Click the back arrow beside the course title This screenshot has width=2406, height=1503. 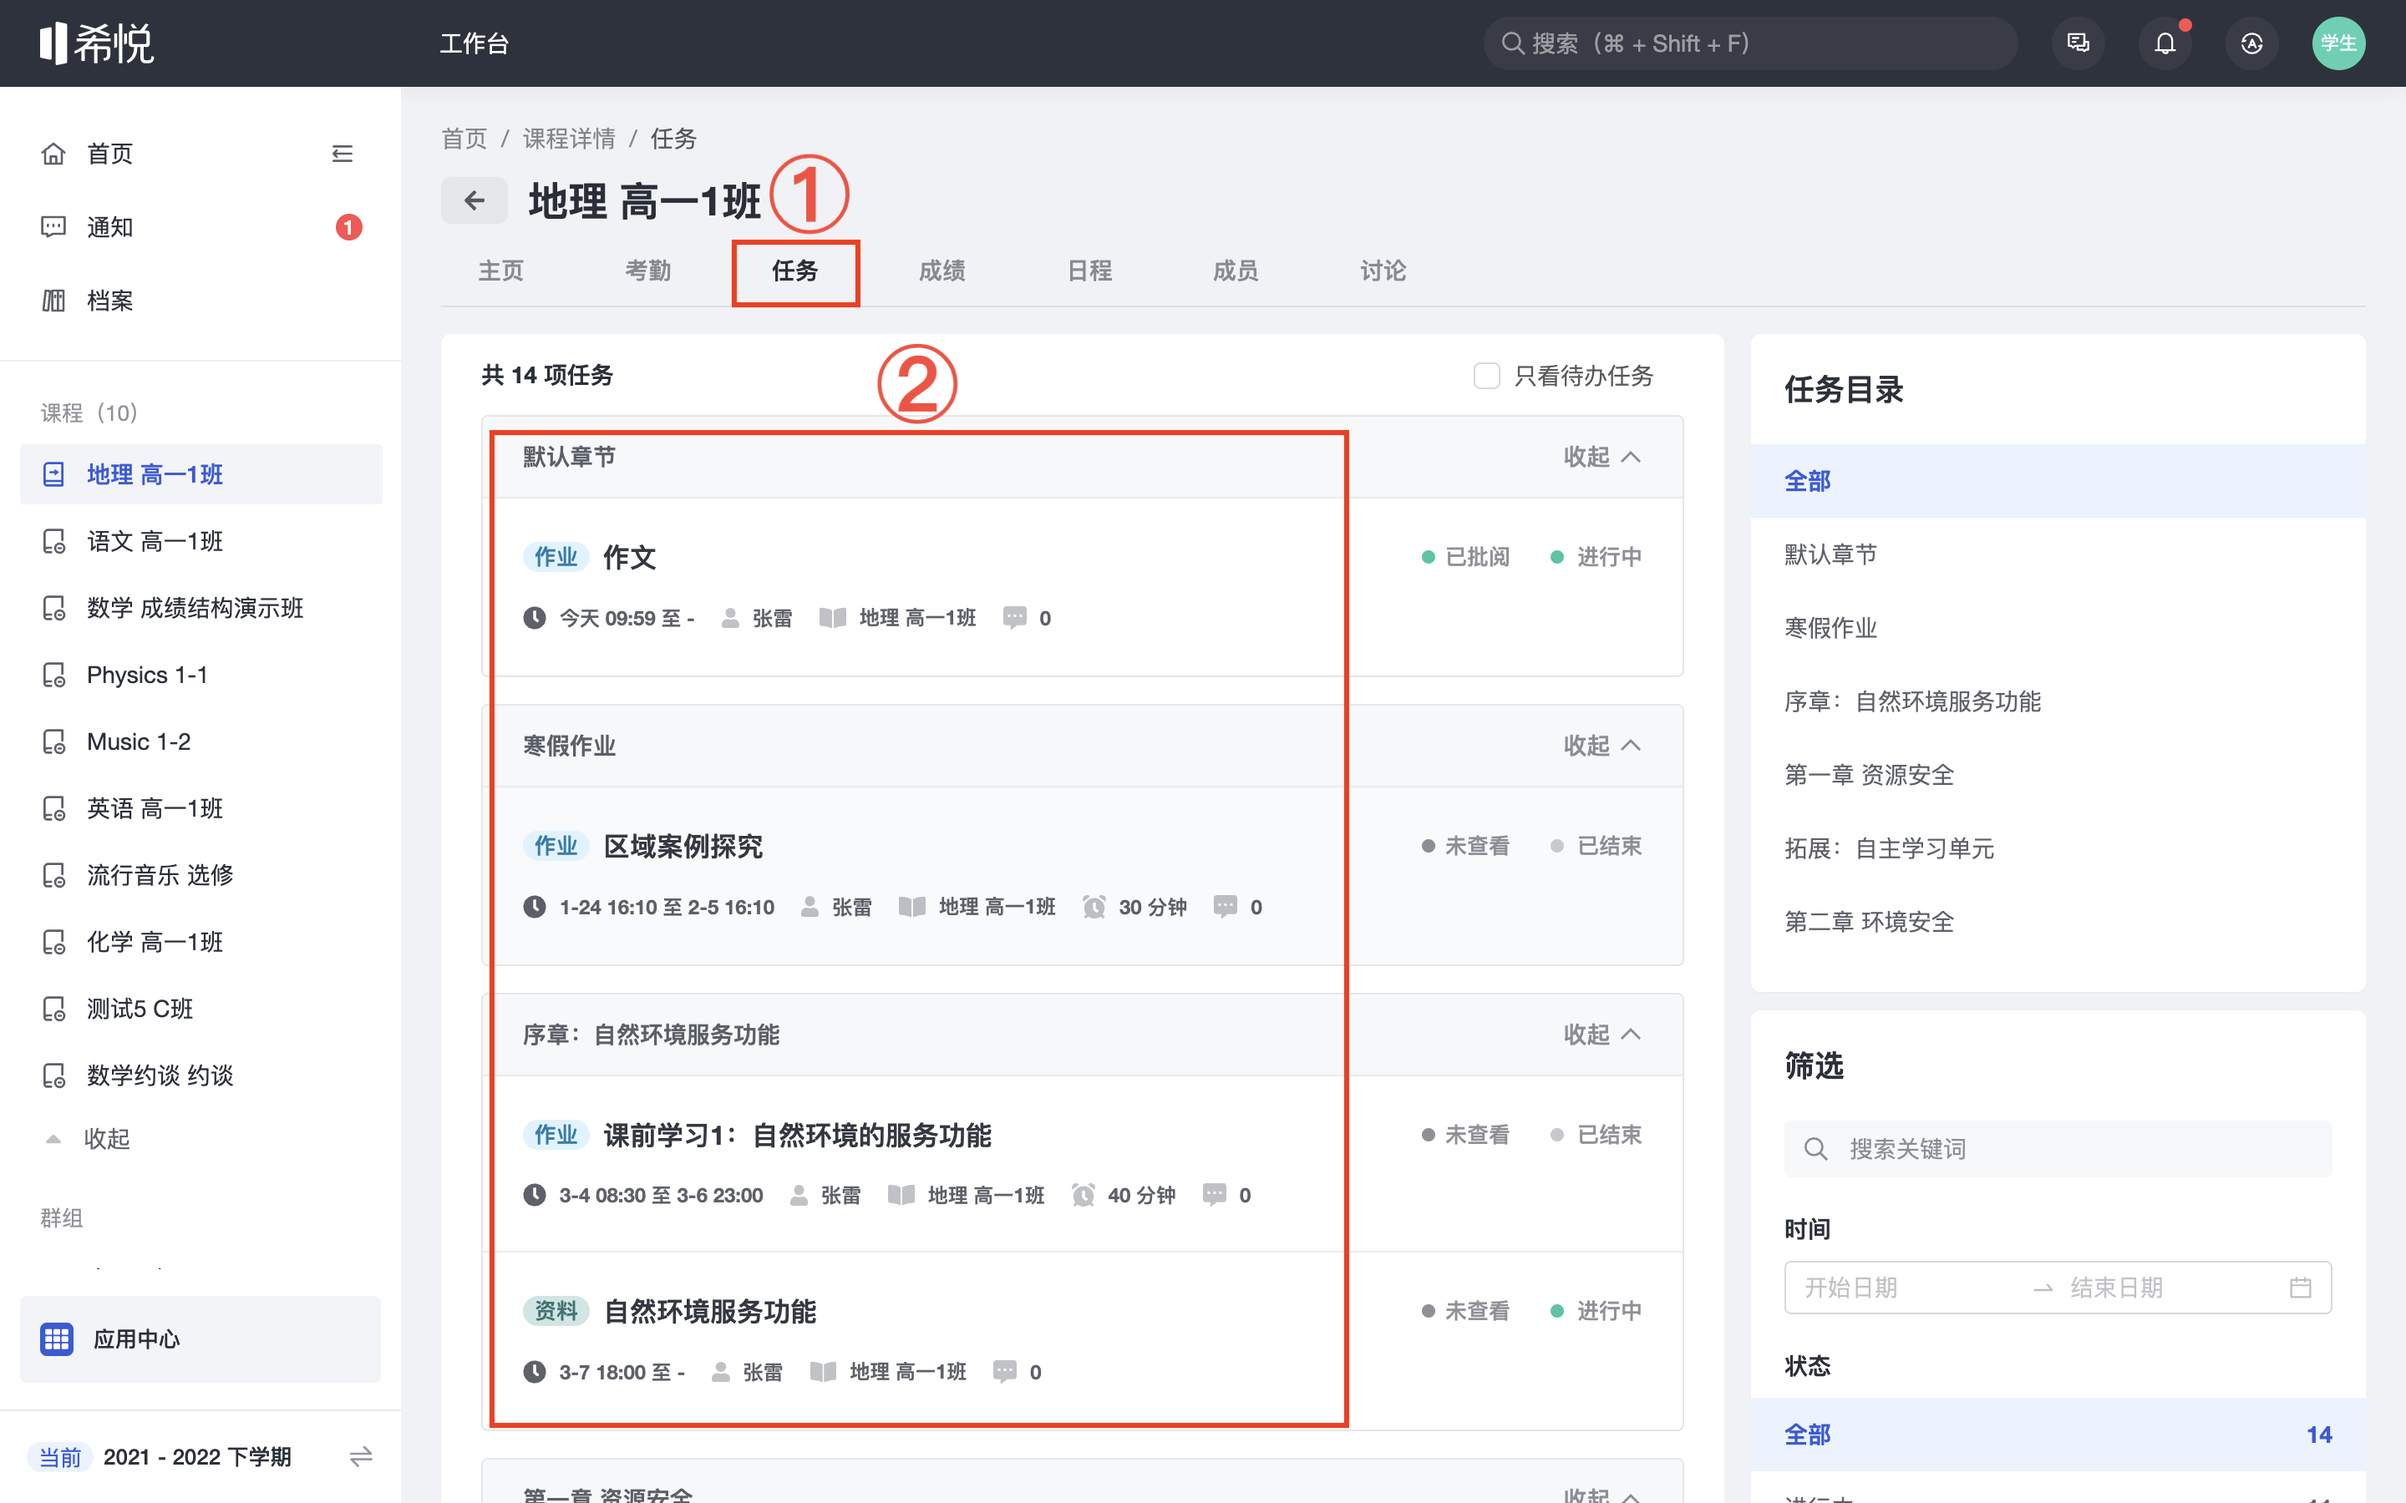tap(475, 200)
